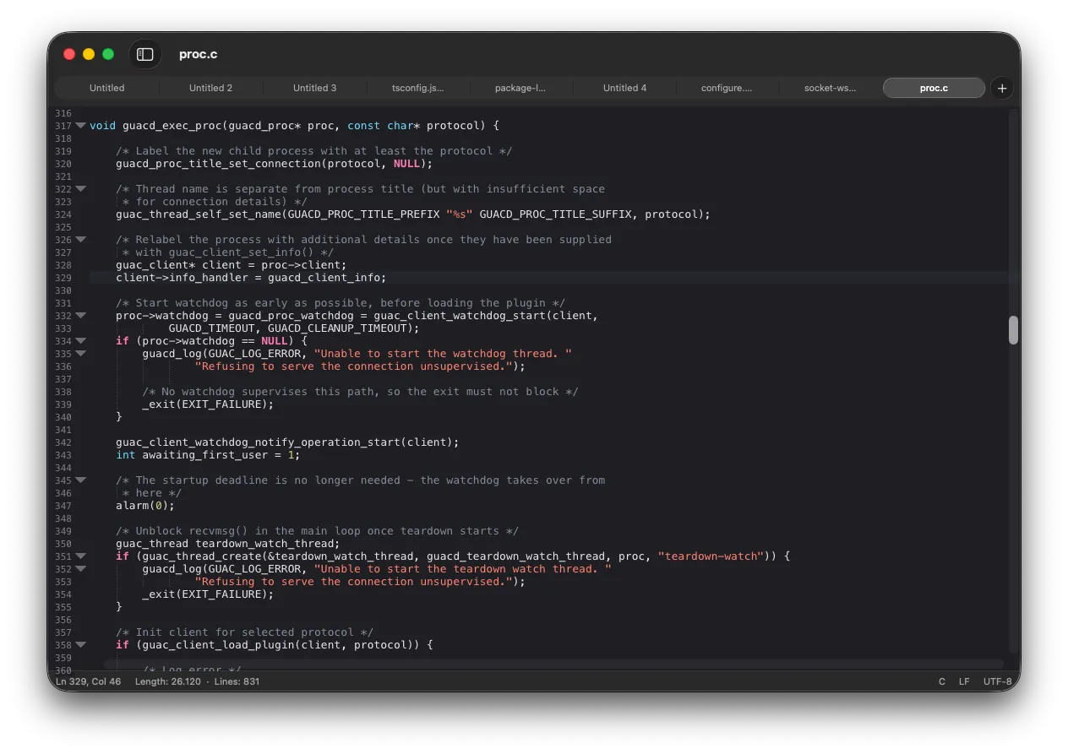Click the first _exit(EXIT_FAILURE); on line 339
The height and width of the screenshot is (754, 1068).
click(208, 404)
